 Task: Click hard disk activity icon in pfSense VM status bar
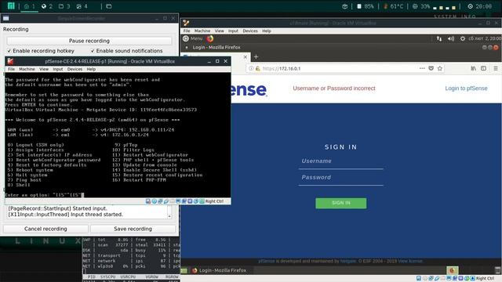pyautogui.click(x=148, y=201)
